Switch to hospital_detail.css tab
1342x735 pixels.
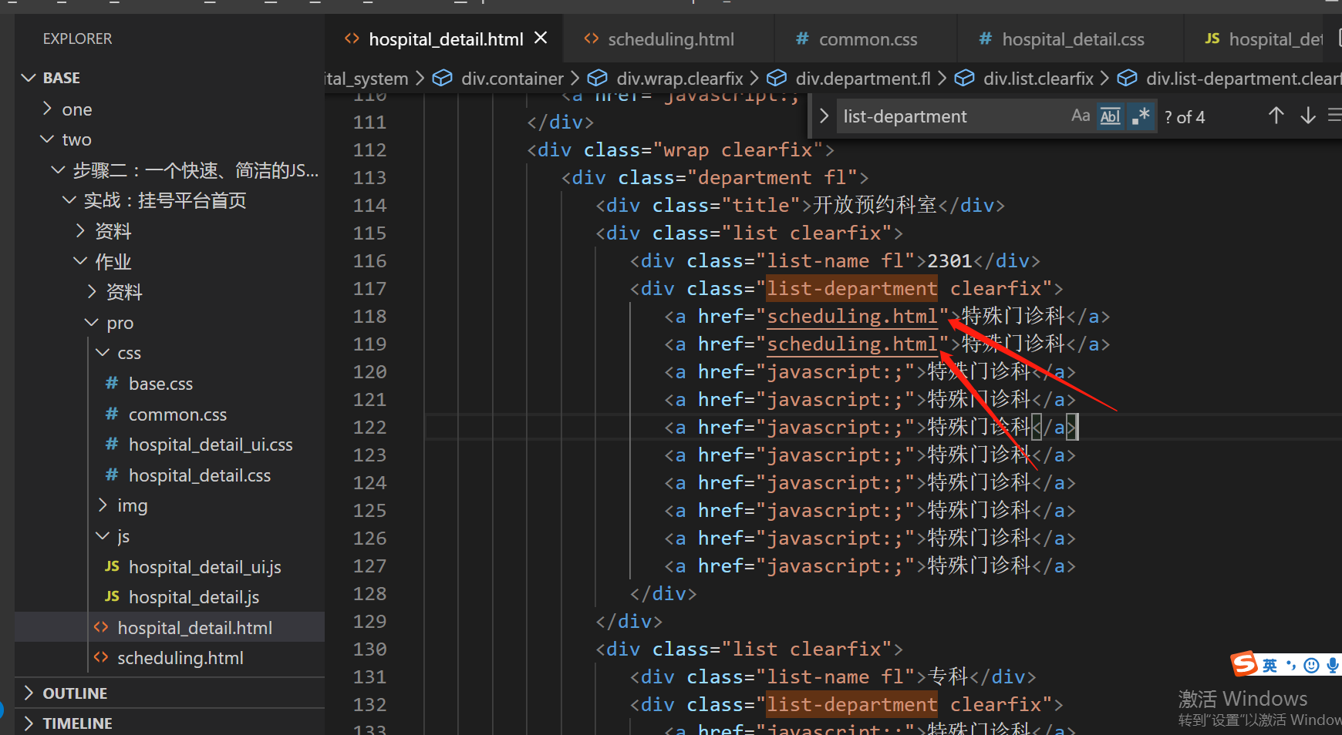pos(1071,39)
